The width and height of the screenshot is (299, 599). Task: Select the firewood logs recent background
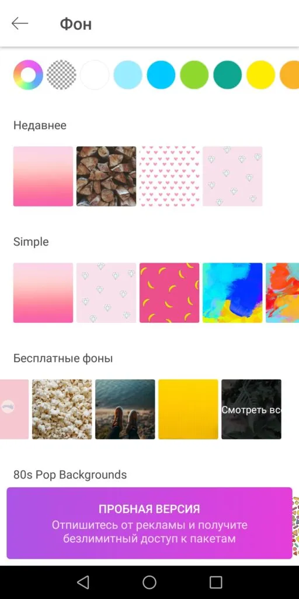point(106,176)
